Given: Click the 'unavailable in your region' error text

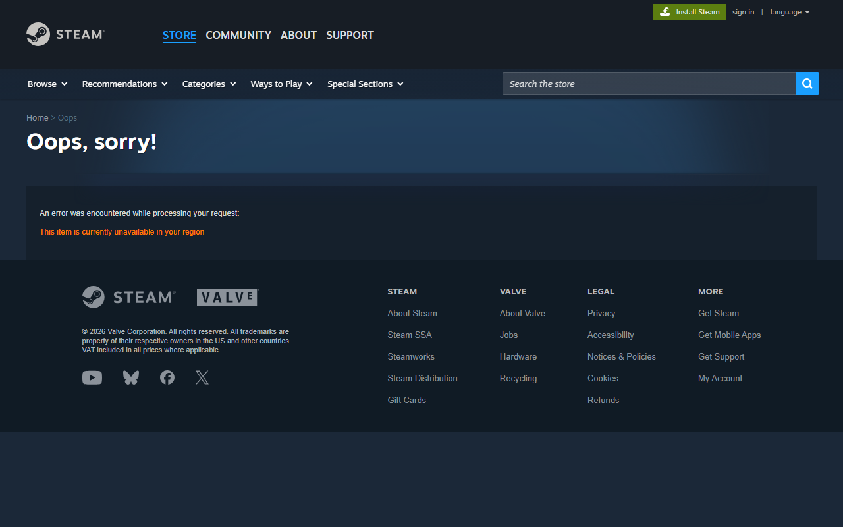Looking at the screenshot, I should (122, 232).
